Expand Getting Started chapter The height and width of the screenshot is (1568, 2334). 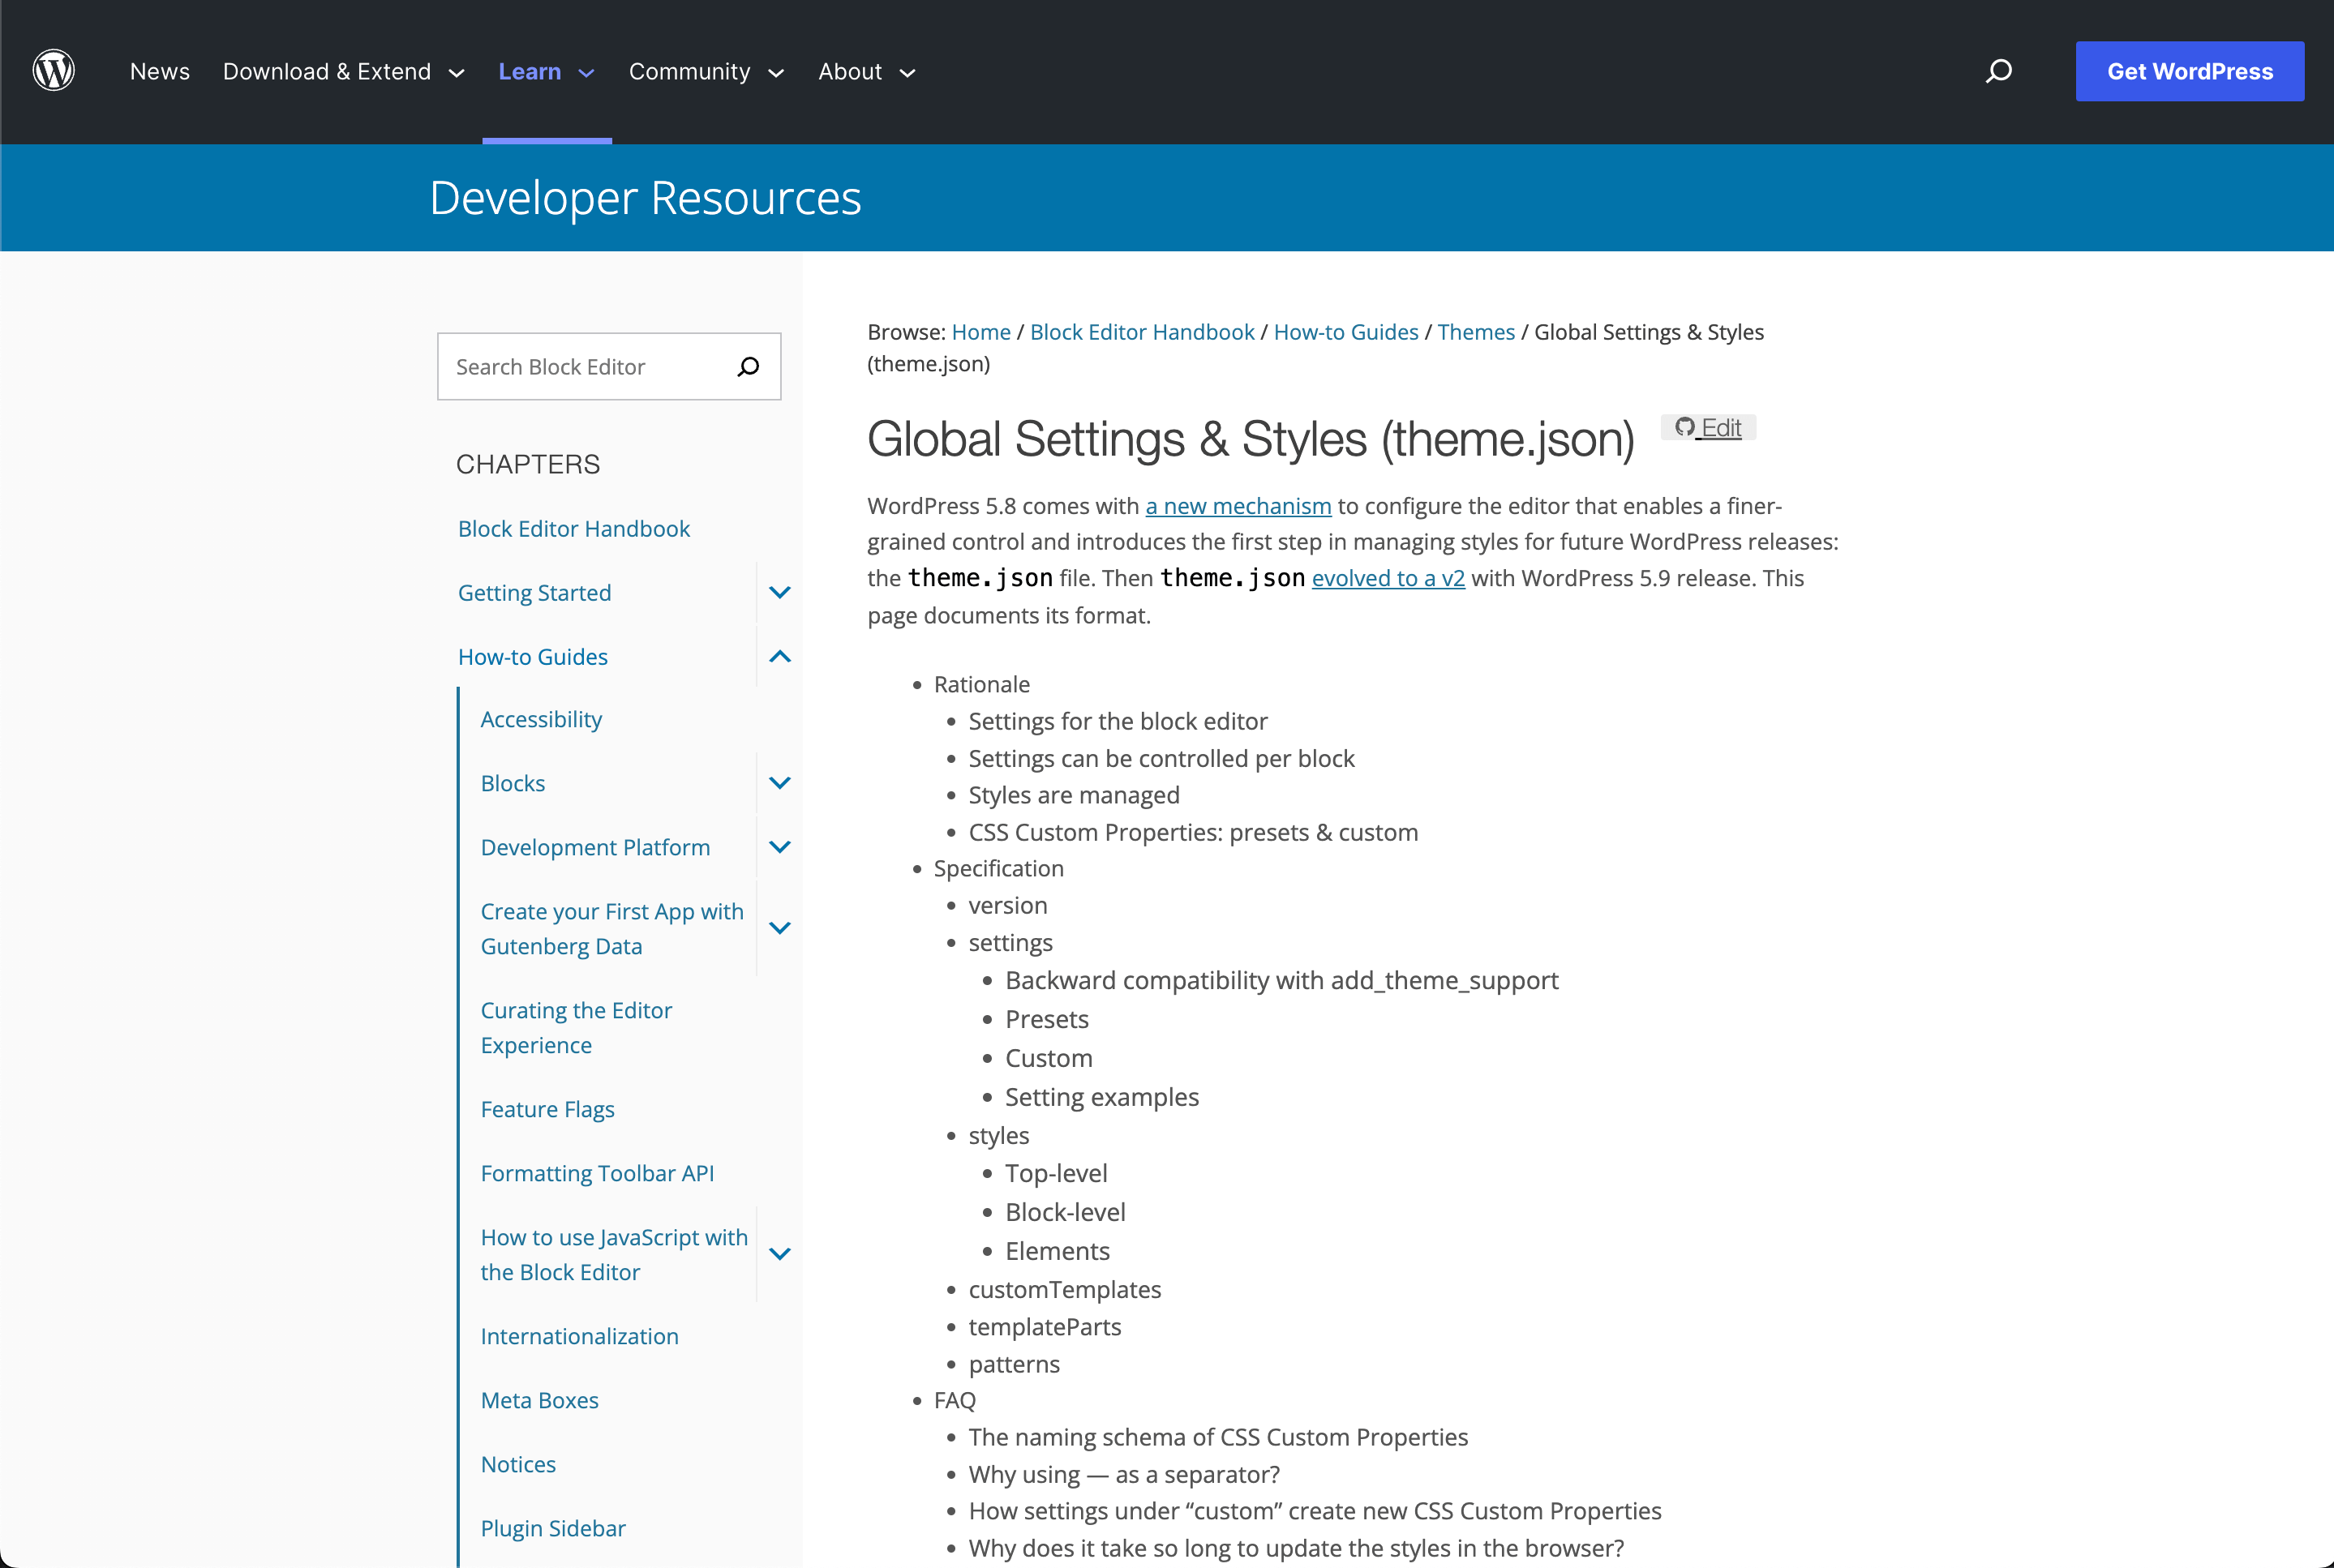coord(780,593)
